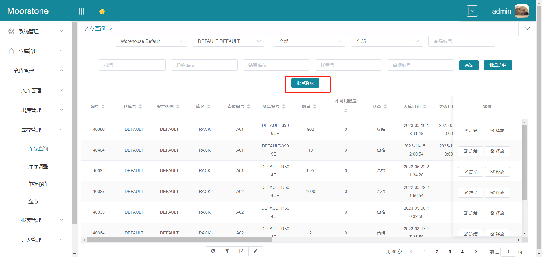Viewport: 542px width, 257px height.
Task: Toggle sorting on the 编号 column
Action: click(x=103, y=106)
